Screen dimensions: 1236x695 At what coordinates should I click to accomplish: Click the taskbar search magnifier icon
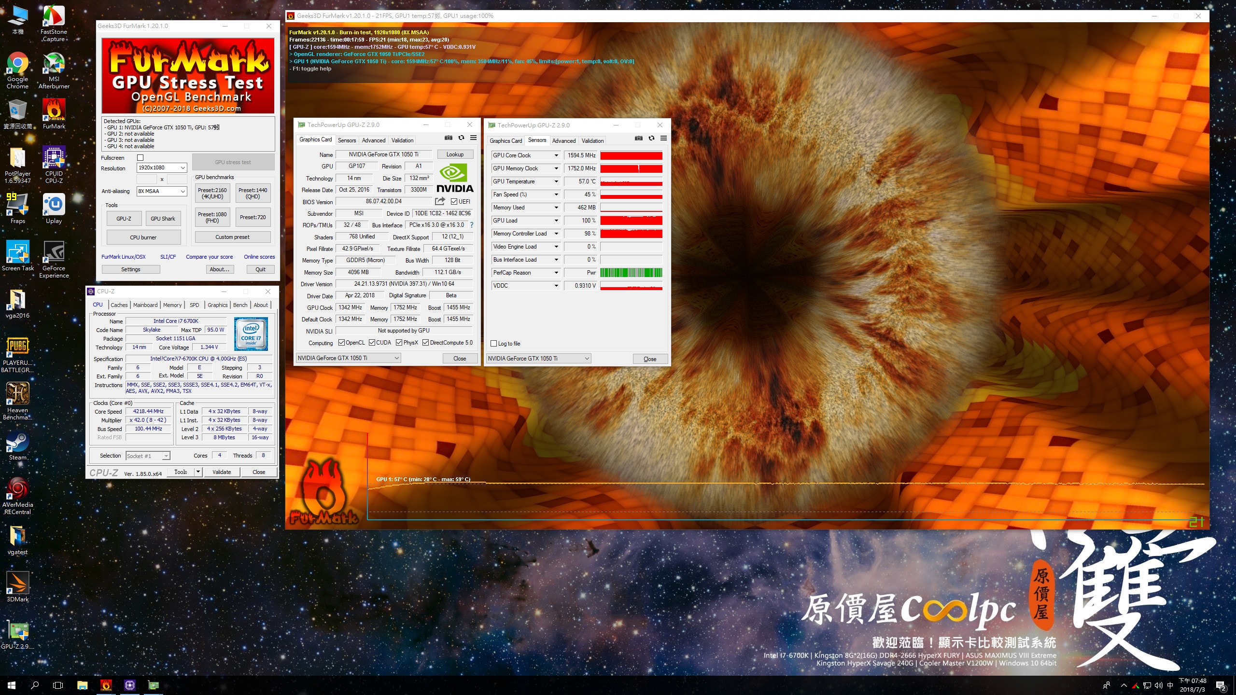[x=35, y=685]
